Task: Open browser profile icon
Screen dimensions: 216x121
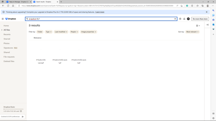Action: tap(208, 6)
